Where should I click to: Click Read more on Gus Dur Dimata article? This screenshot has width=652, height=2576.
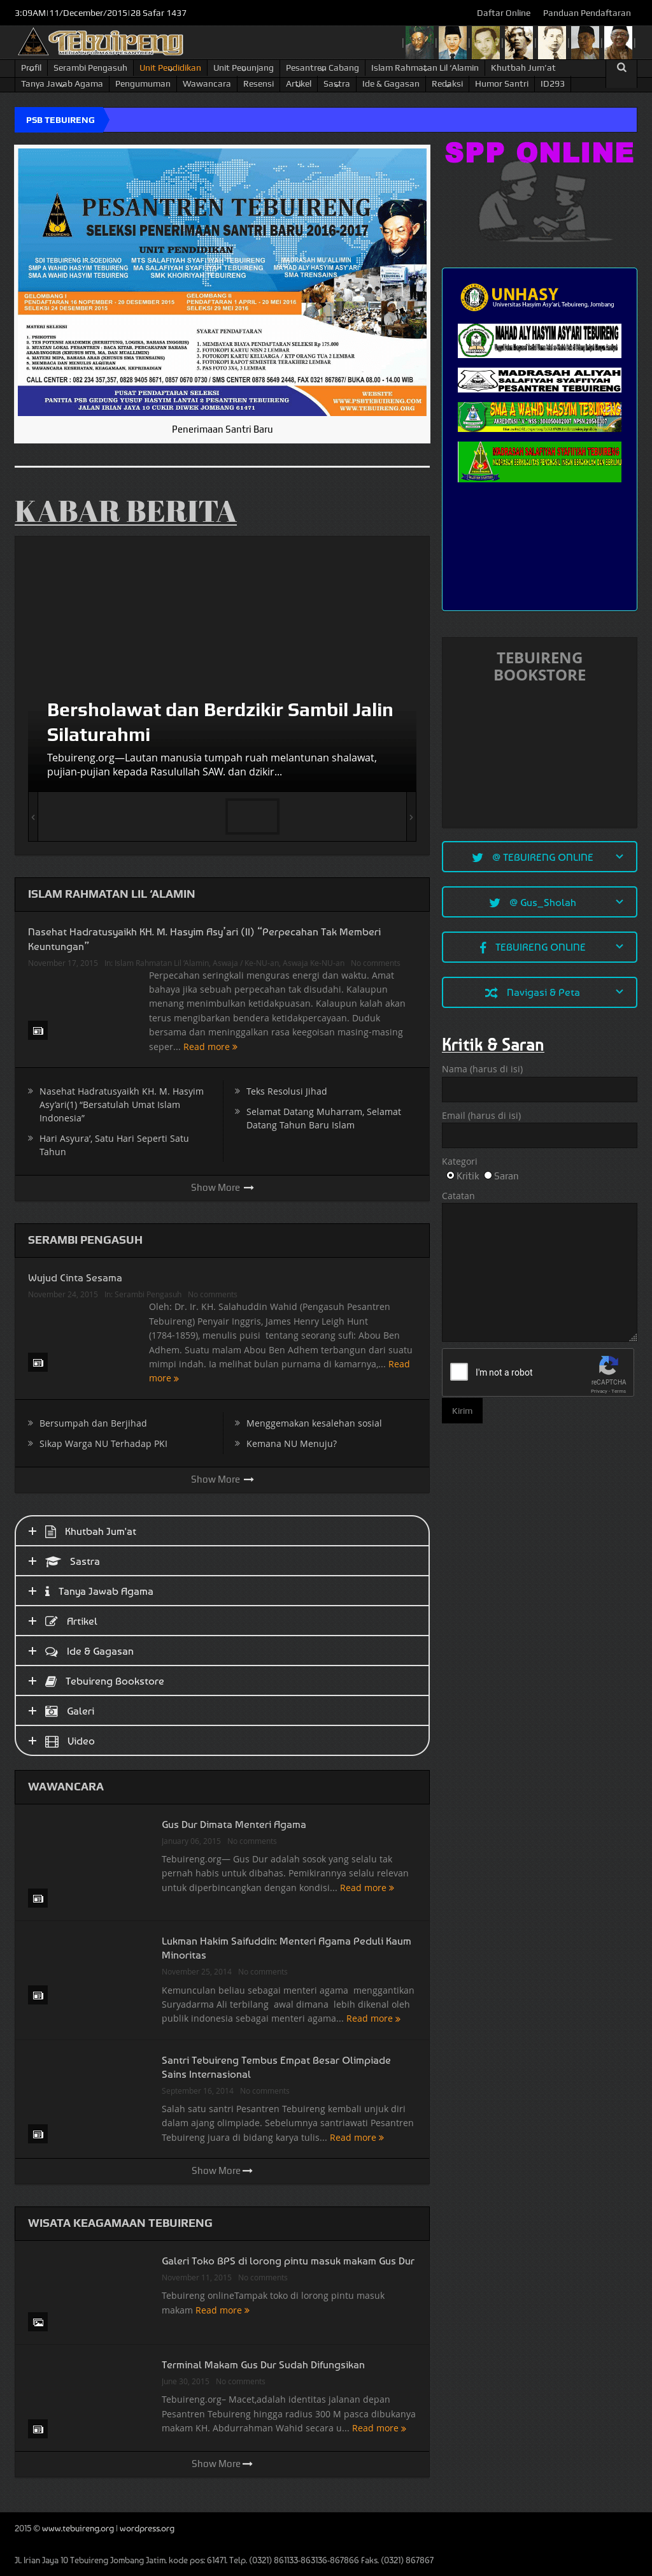coord(366,1887)
